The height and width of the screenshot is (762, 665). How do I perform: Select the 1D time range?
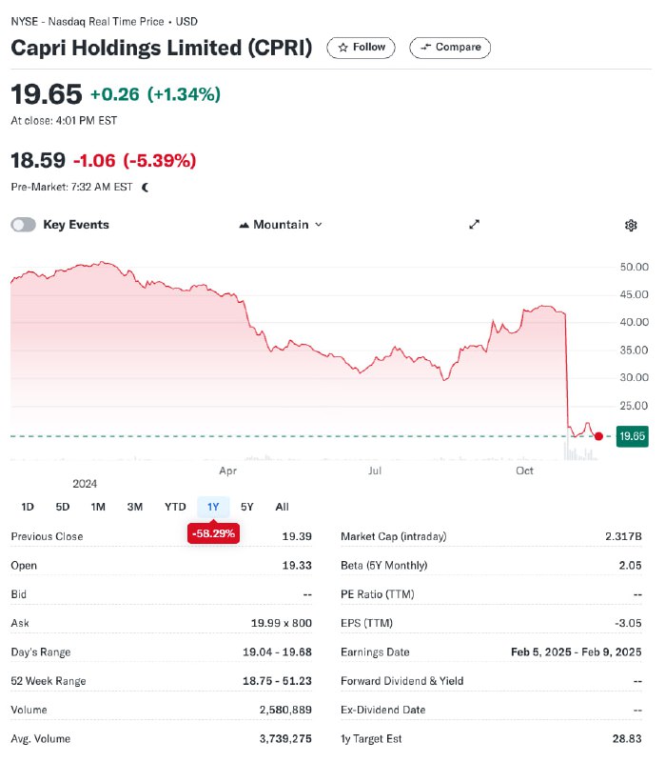[28, 507]
